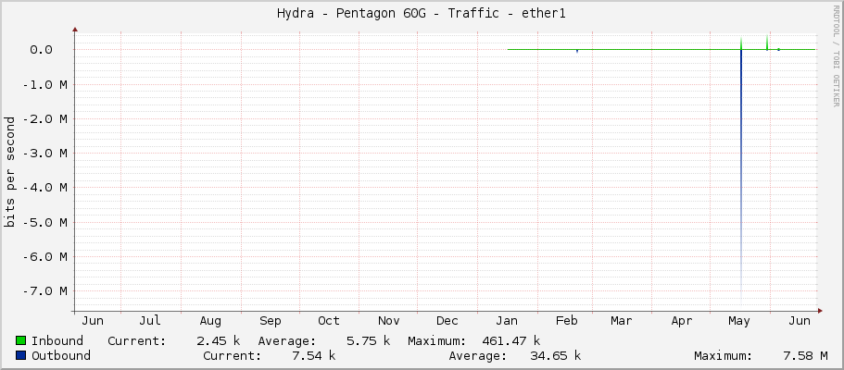Click the green Inbound legend swatch
Screen dimensions: 844x370
point(21,340)
